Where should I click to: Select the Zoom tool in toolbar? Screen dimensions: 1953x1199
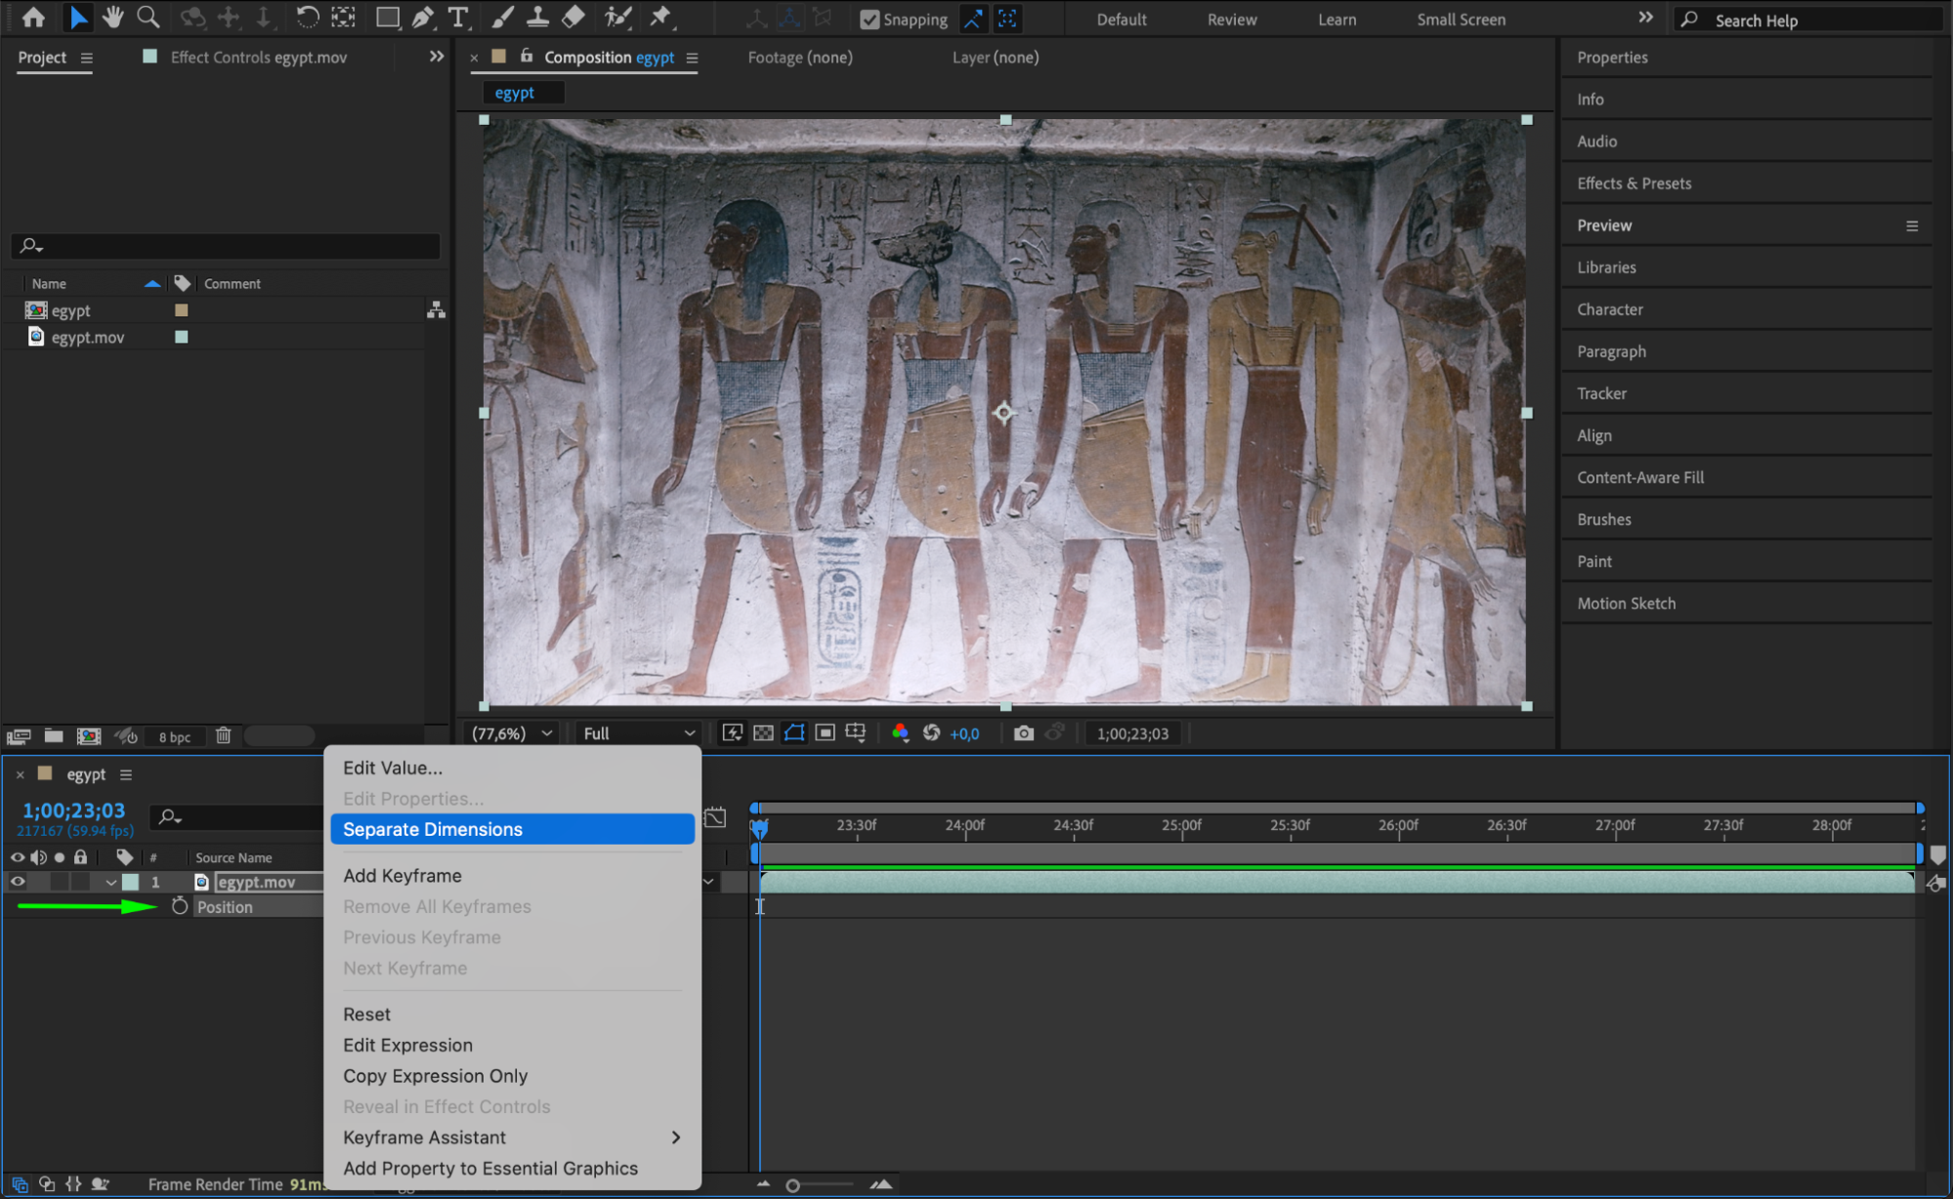pos(148,17)
